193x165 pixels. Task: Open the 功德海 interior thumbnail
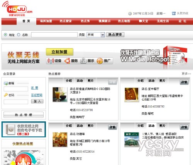tap(60, 140)
